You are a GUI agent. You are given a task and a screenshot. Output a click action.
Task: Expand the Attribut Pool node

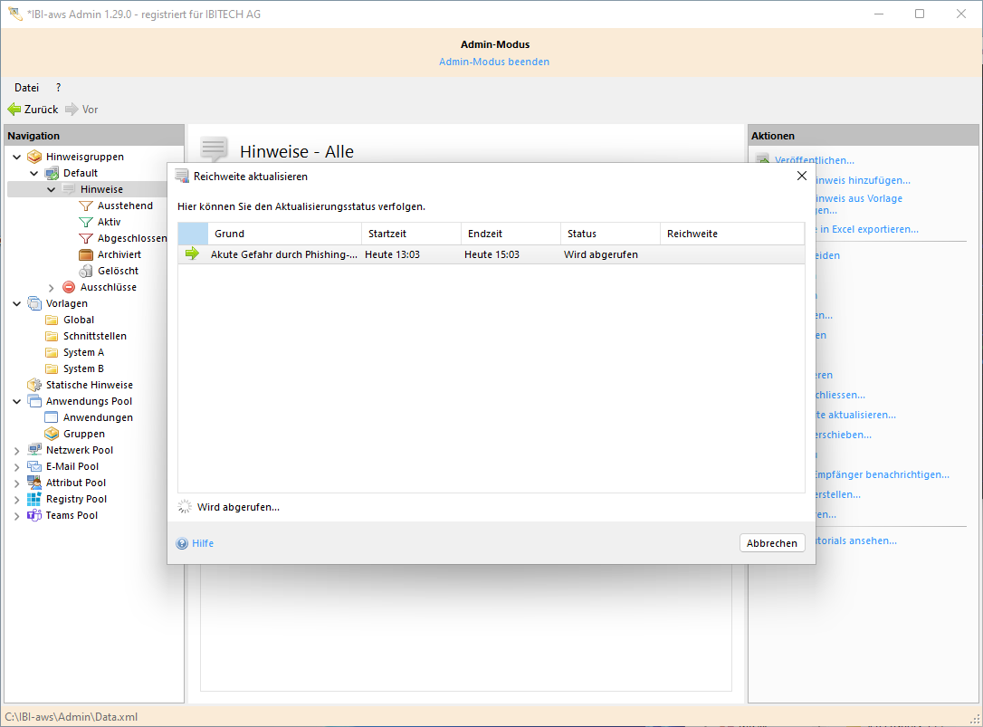(x=17, y=483)
